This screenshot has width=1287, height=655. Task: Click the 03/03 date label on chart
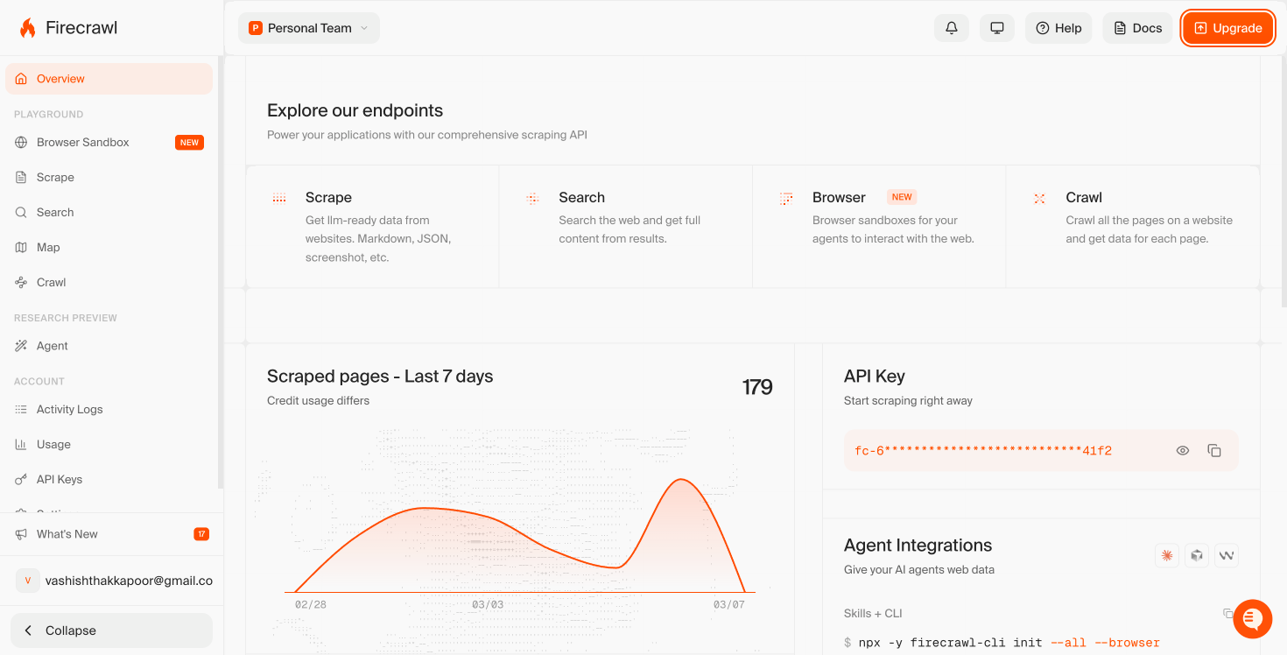pyautogui.click(x=488, y=605)
